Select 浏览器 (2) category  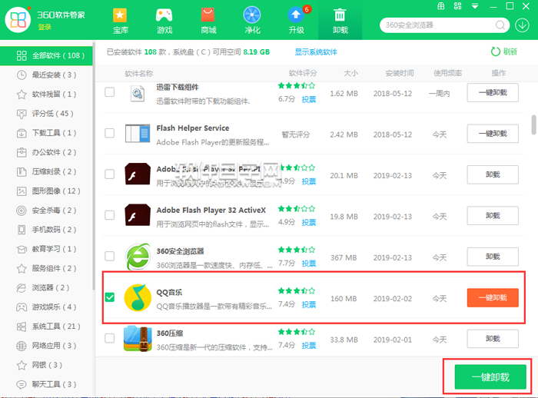[x=46, y=287]
